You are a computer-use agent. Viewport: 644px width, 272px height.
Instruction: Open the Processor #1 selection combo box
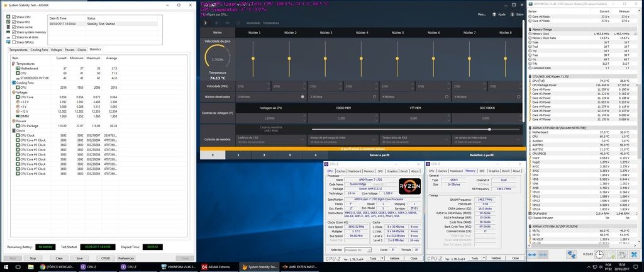click(x=357, y=250)
